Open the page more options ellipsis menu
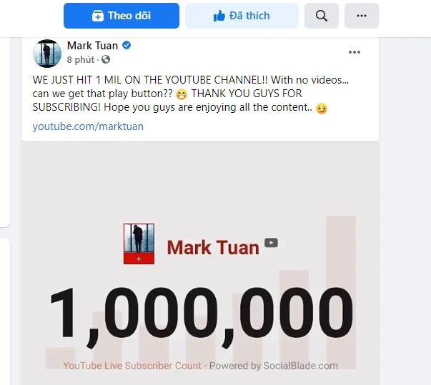This screenshot has width=431, height=385. click(x=362, y=16)
